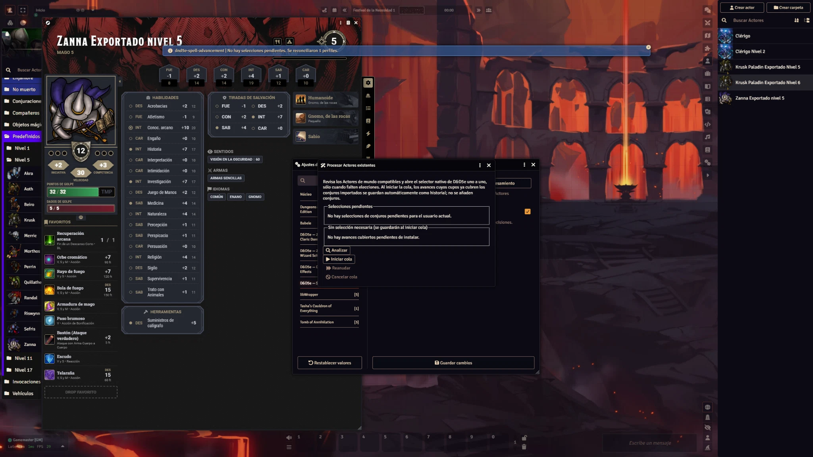The image size is (813, 457).
Task: Click the Buscar Actores search field
Action: [760, 21]
